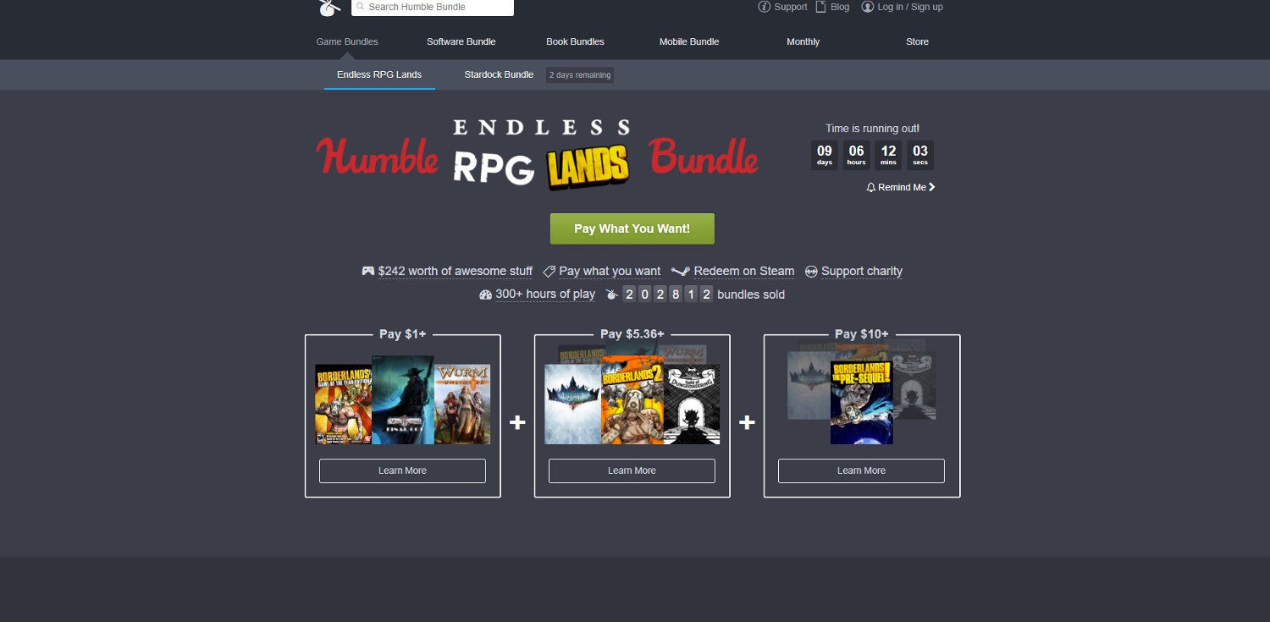Click Learn More under Pay $5.36+
The width and height of the screenshot is (1270, 622).
tap(632, 471)
